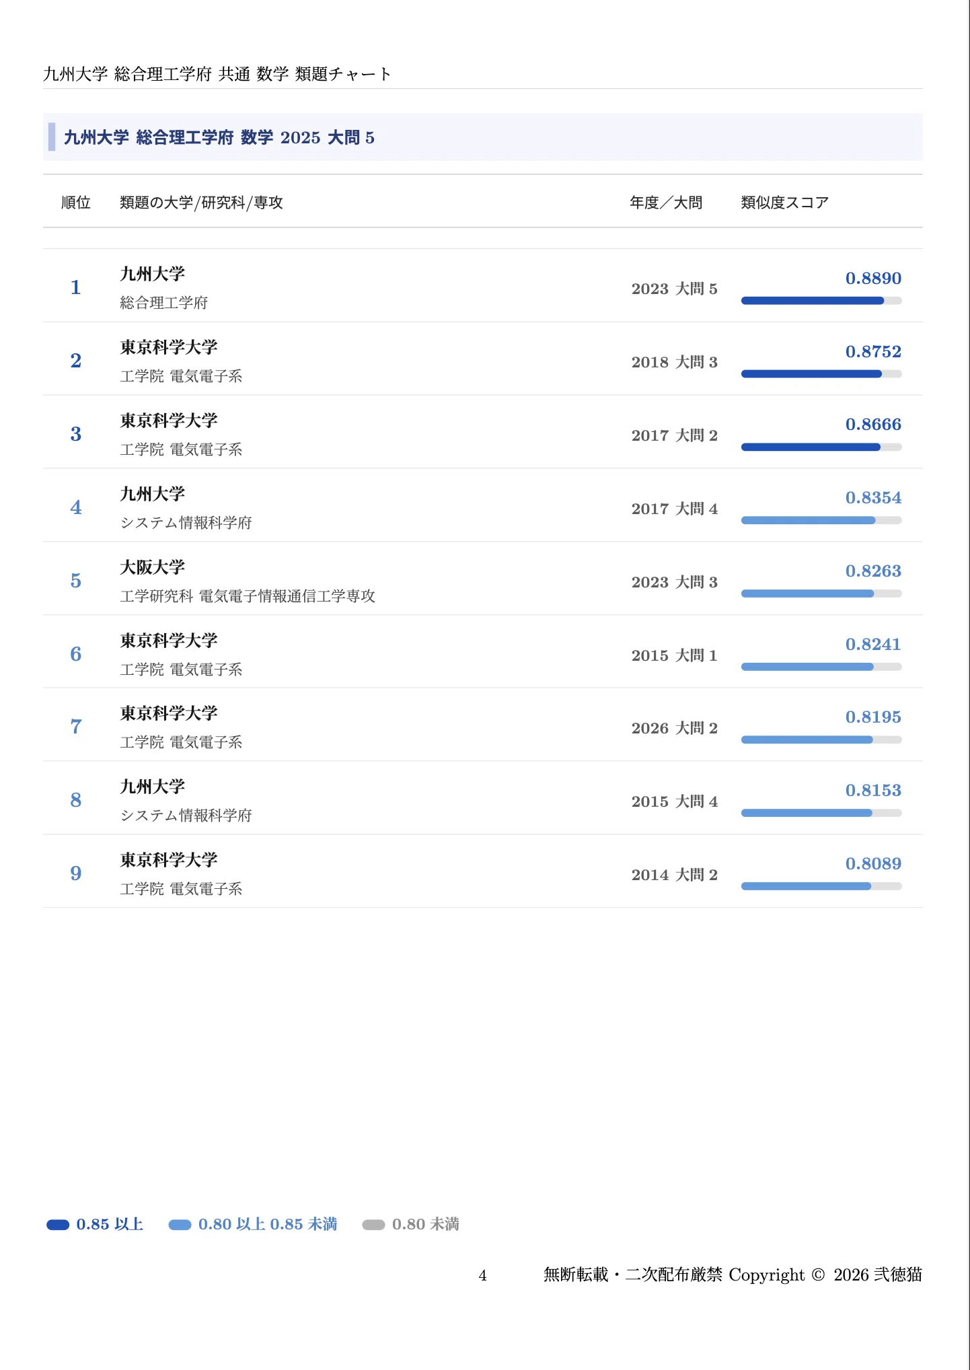Click the page header '九州大学 総合理工学府 共通 数学 類題チャート'
970x1370 pixels.
(217, 74)
